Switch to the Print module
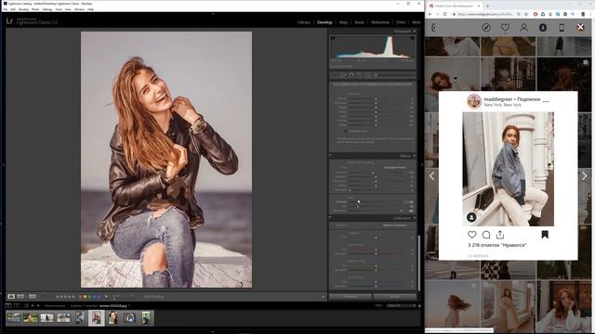Image resolution: width=595 pixels, height=334 pixels. coord(401,22)
